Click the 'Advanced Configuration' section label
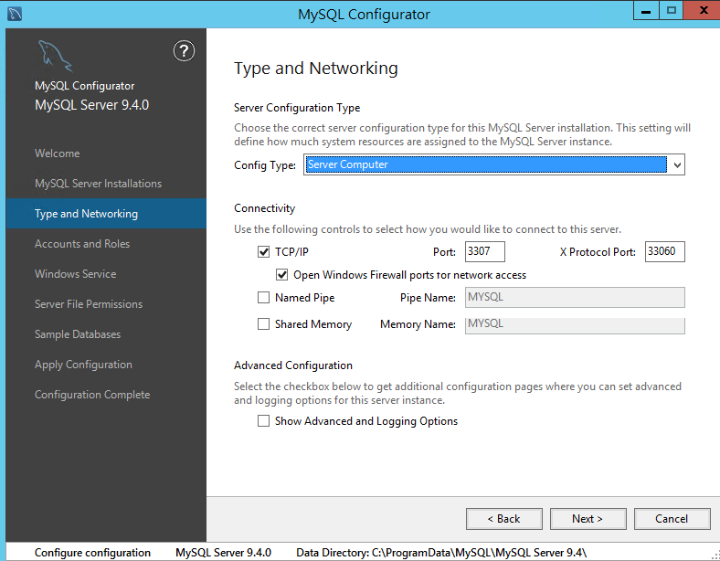 [x=293, y=365]
